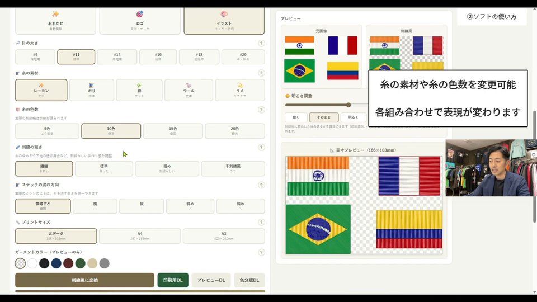Download print file with 印刷用DL
The width and height of the screenshot is (537, 302).
point(173,280)
